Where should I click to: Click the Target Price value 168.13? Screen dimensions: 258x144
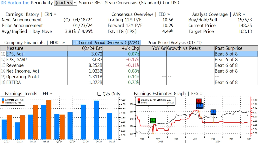[245, 31]
